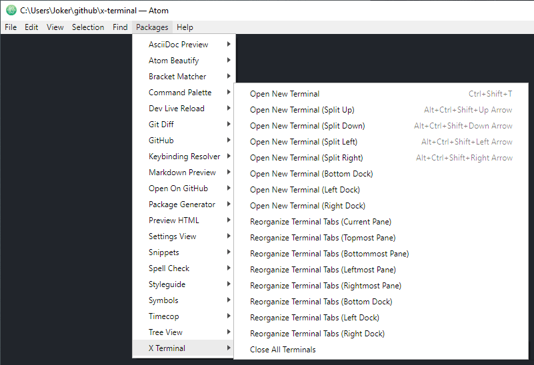Expand the AsciiDoc Preview submenu
Image resolution: width=534 pixels, height=365 pixels.
tap(183, 44)
